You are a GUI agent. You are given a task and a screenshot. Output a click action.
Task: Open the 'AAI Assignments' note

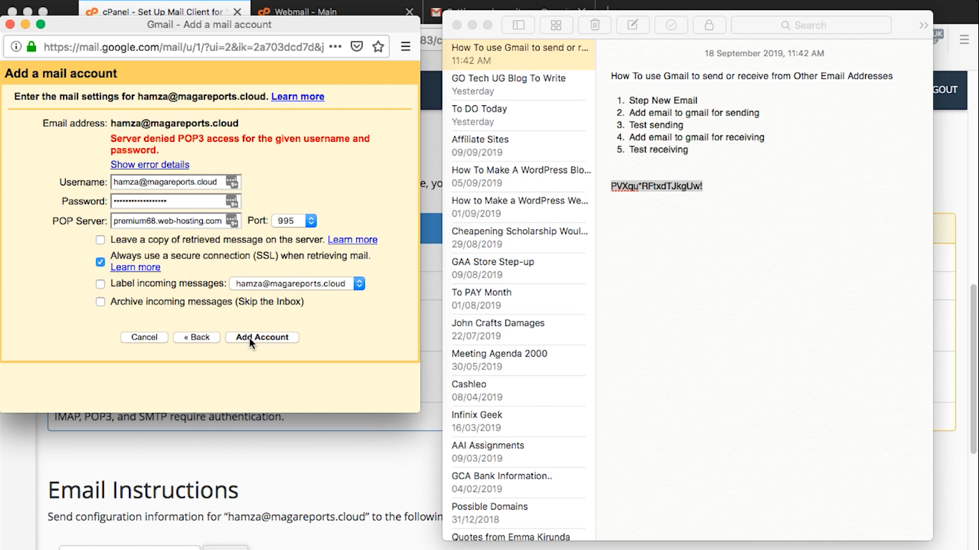[x=519, y=452]
